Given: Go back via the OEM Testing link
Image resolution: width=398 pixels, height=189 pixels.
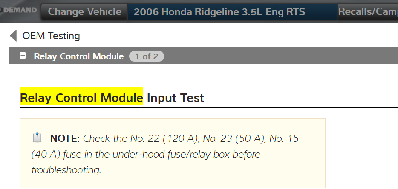Looking at the screenshot, I should click(51, 36).
